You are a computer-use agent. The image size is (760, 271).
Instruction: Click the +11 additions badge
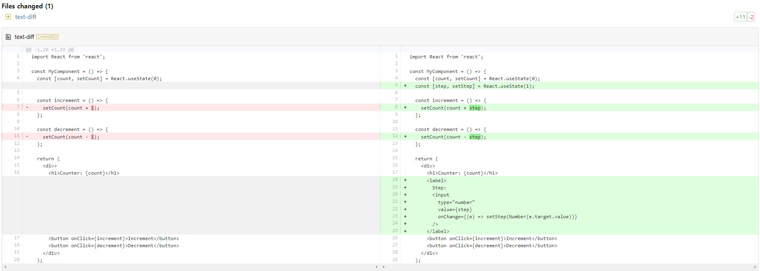click(x=740, y=17)
